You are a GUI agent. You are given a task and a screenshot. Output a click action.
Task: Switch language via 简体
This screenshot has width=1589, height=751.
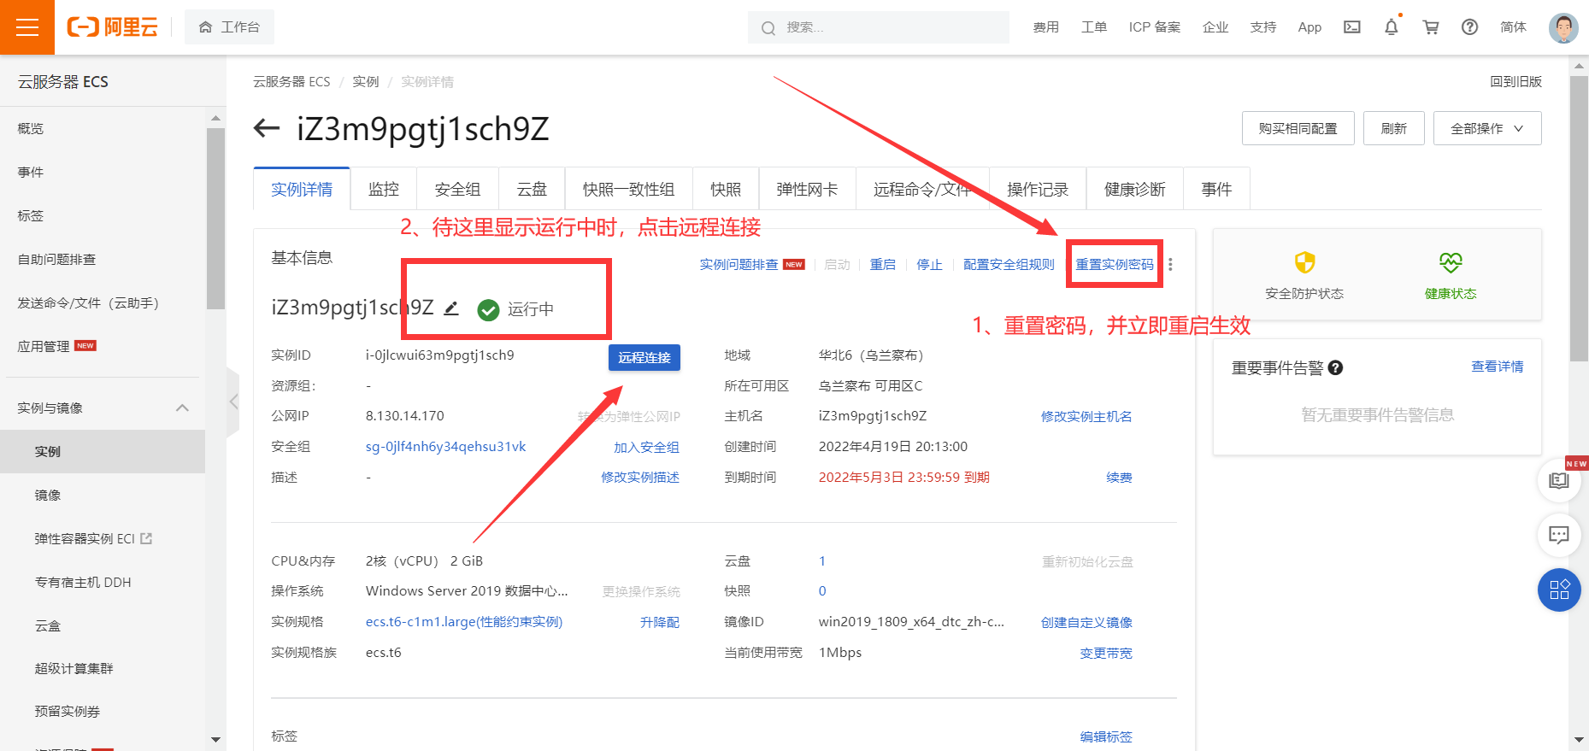[1513, 27]
